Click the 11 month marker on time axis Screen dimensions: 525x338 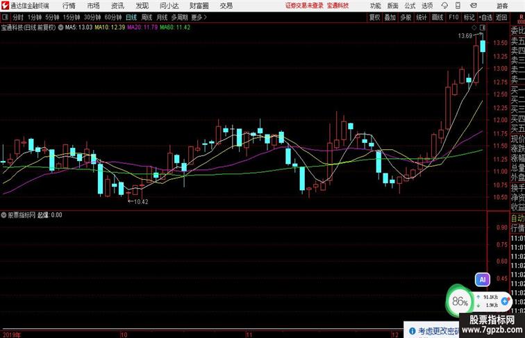249,335
